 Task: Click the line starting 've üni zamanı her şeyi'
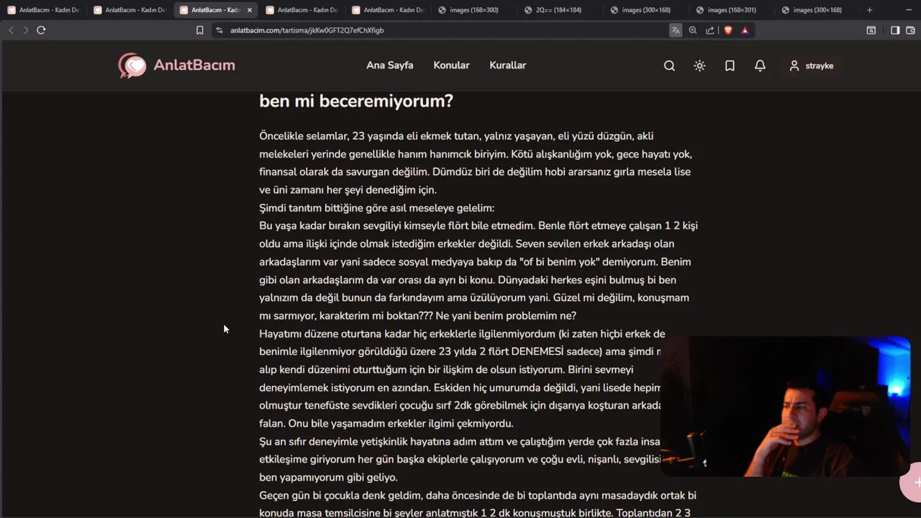(348, 190)
